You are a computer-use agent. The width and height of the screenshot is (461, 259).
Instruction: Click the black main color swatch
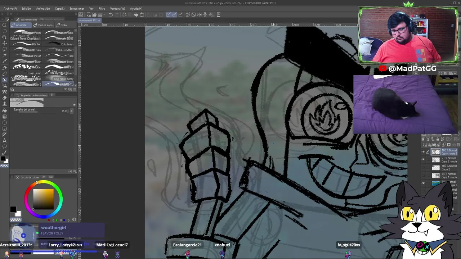pyautogui.click(x=13, y=209)
